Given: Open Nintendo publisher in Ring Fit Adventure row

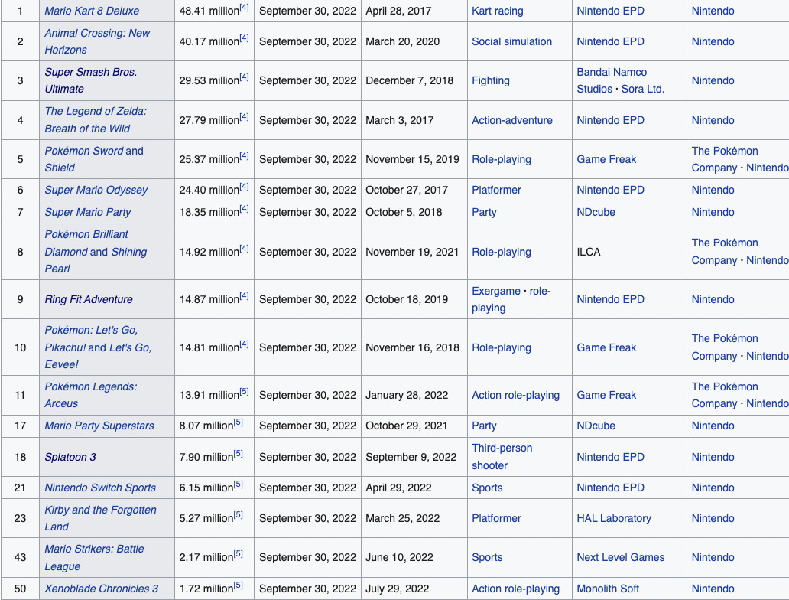Looking at the screenshot, I should (713, 299).
